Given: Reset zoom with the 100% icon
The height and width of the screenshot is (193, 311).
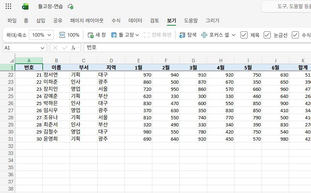Looking at the screenshot, I should 62,35.
